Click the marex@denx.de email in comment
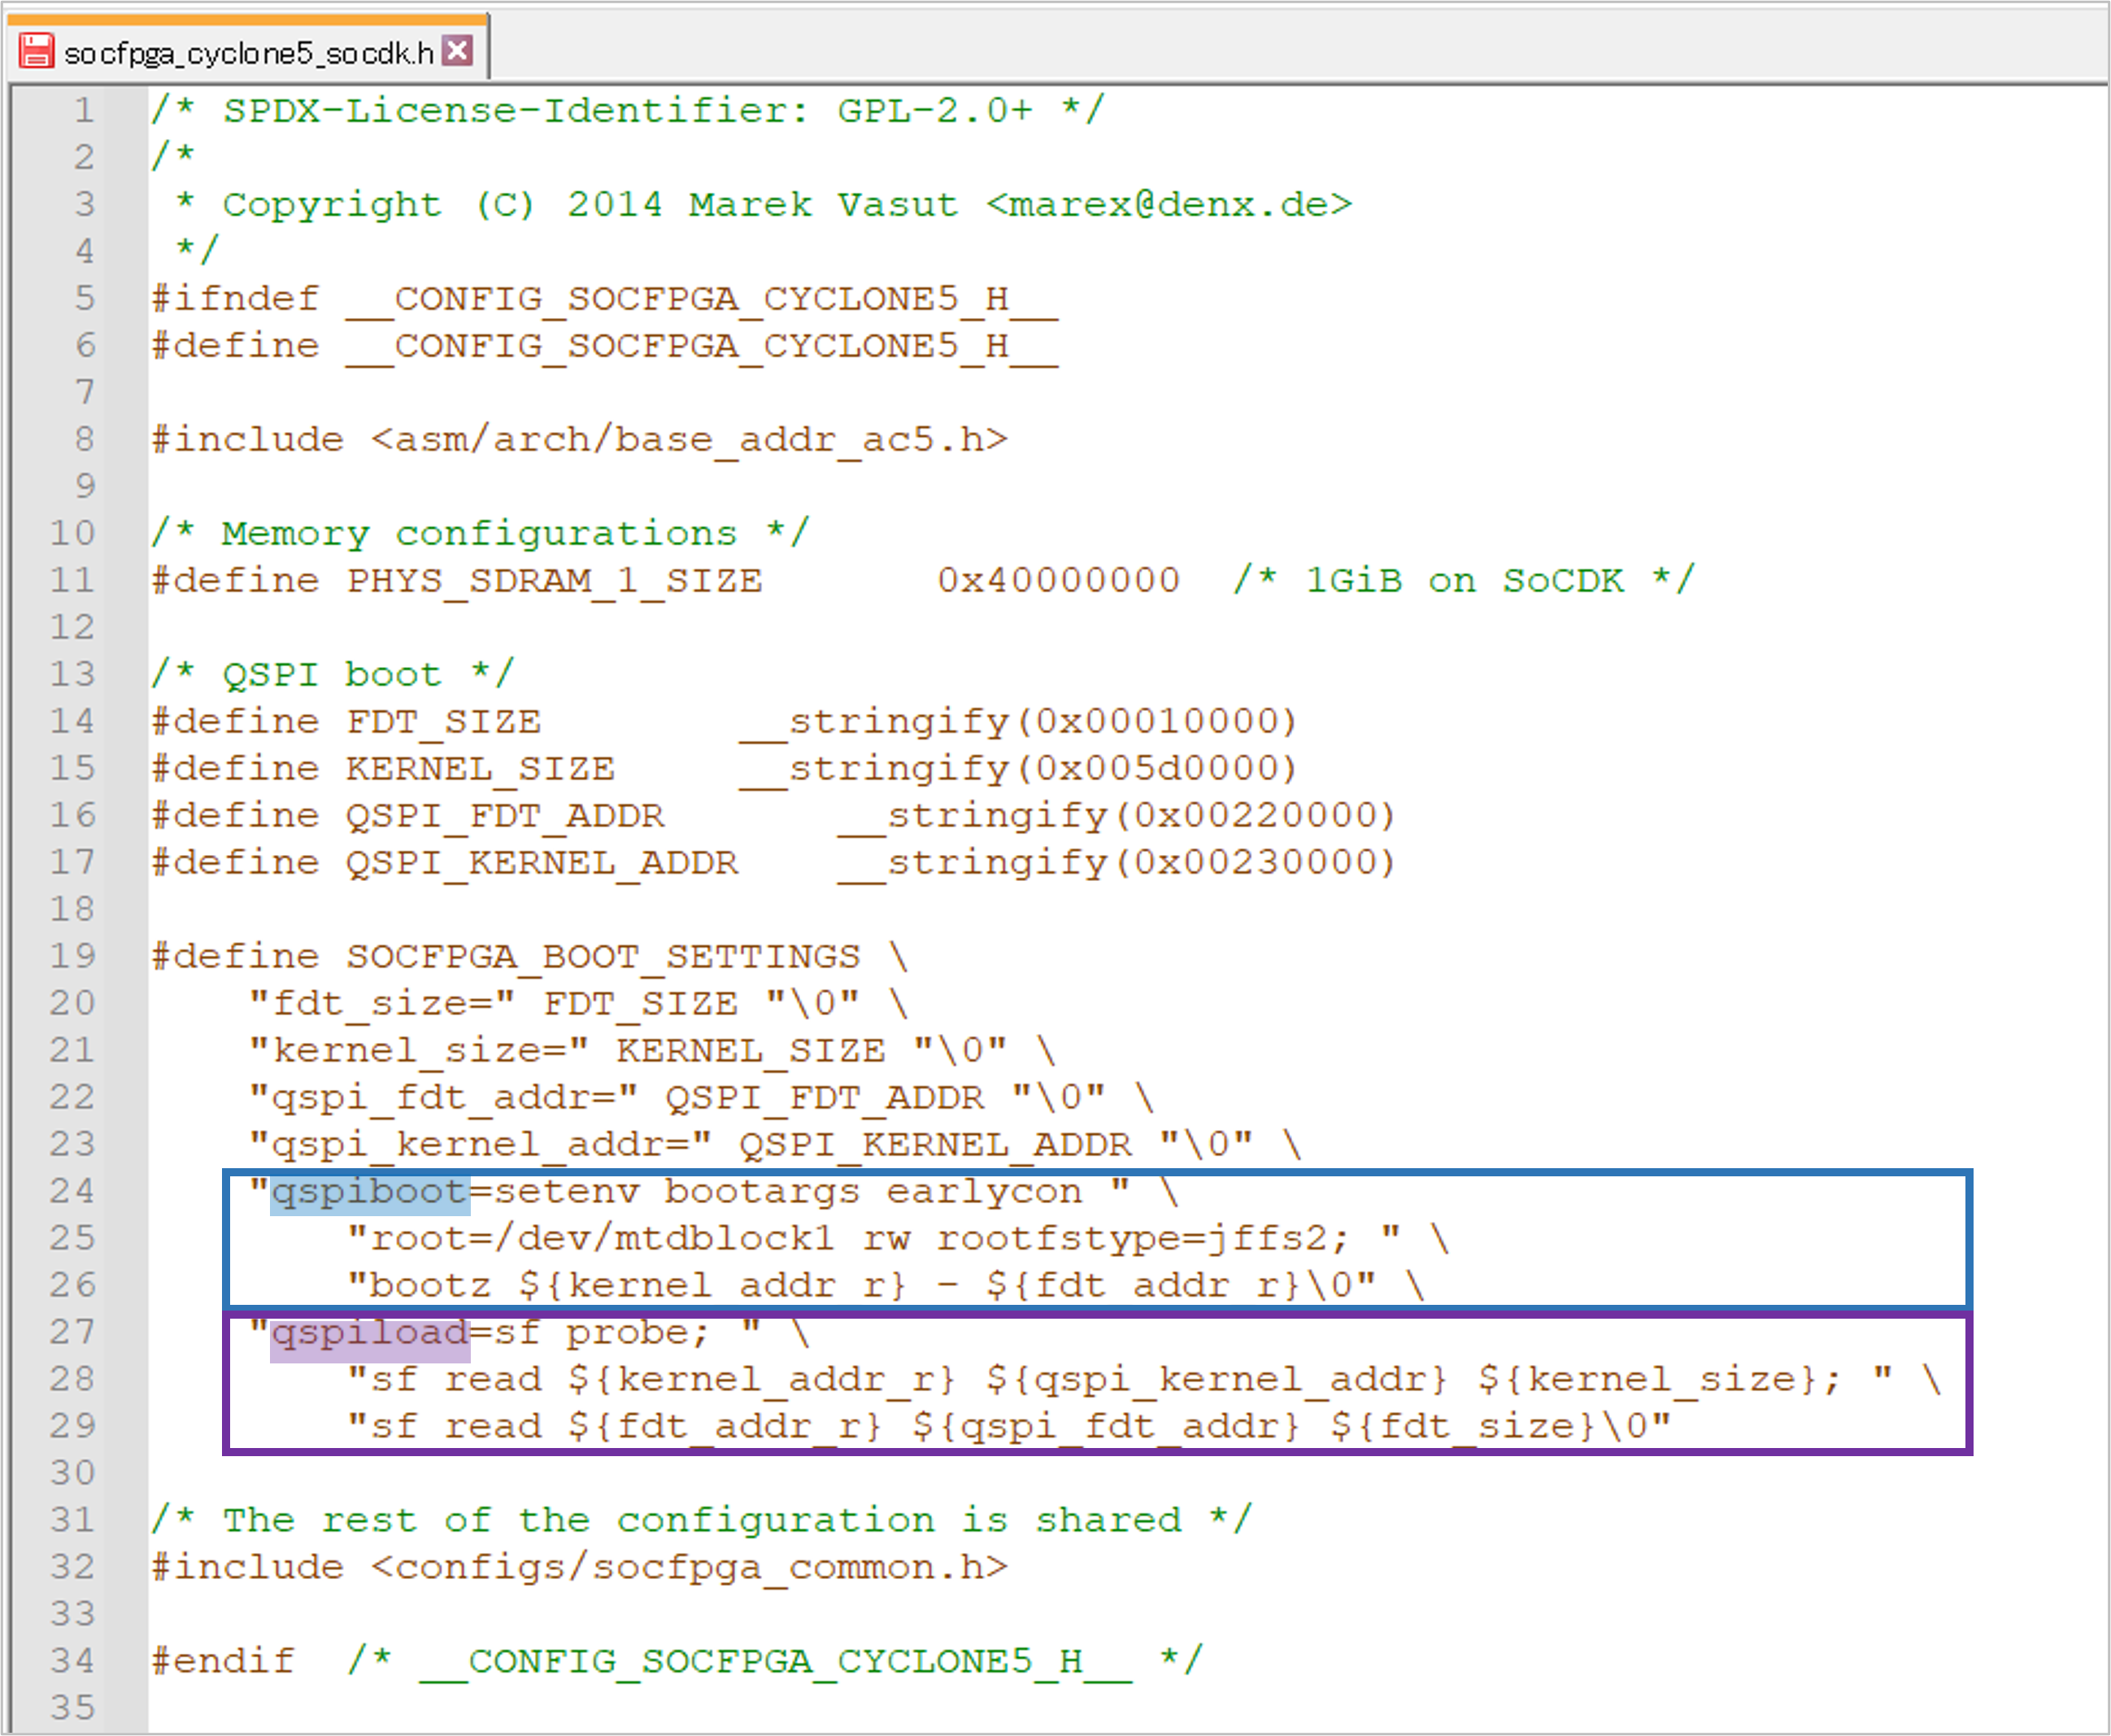 click(1168, 205)
